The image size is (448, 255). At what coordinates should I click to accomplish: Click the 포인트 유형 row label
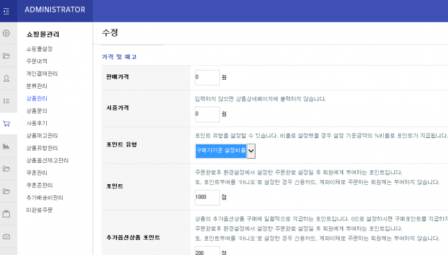(x=121, y=144)
